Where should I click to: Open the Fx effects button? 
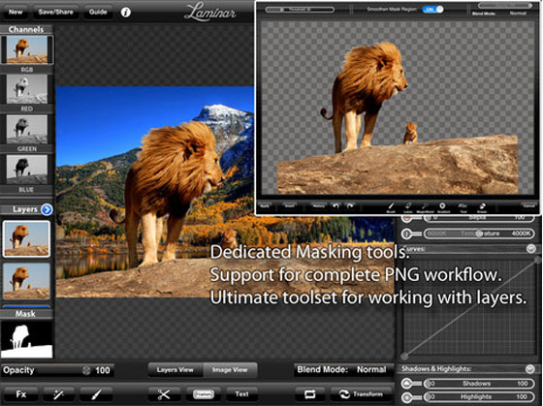(20, 393)
